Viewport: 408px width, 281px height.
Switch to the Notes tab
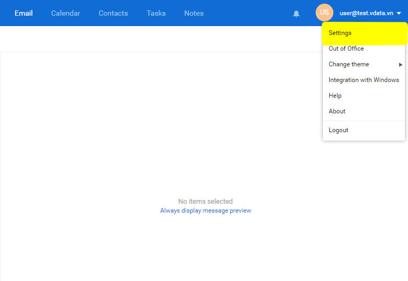(x=194, y=13)
